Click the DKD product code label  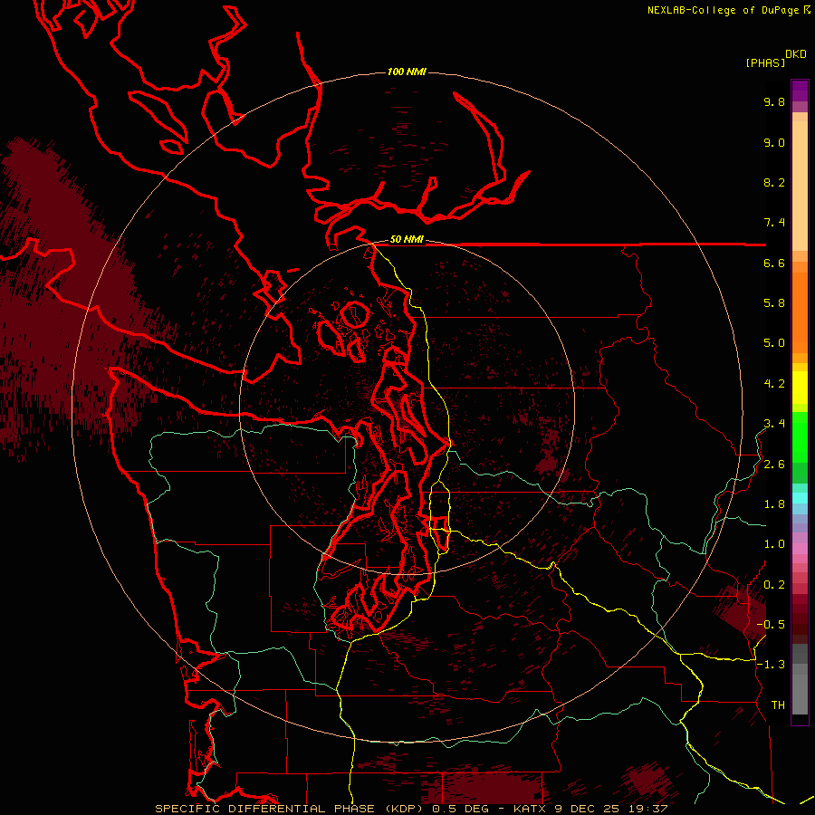(796, 54)
